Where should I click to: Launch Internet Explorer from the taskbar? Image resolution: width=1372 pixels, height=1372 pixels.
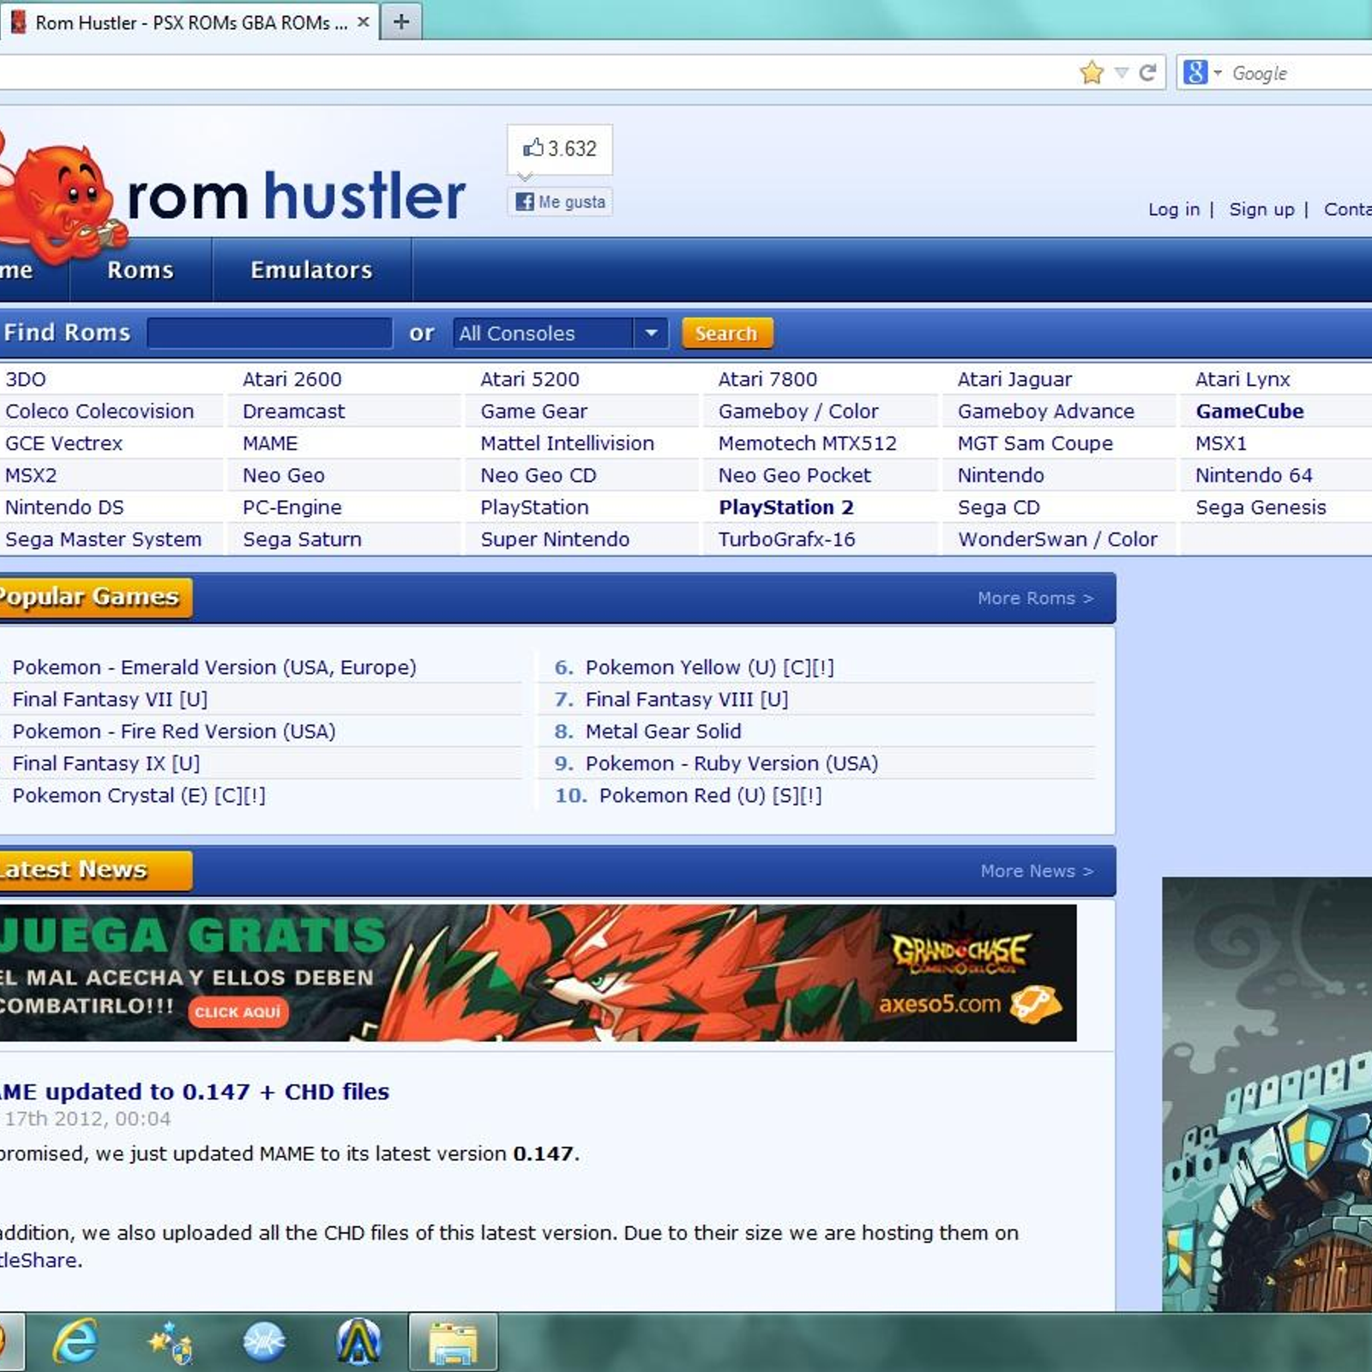coord(75,1342)
